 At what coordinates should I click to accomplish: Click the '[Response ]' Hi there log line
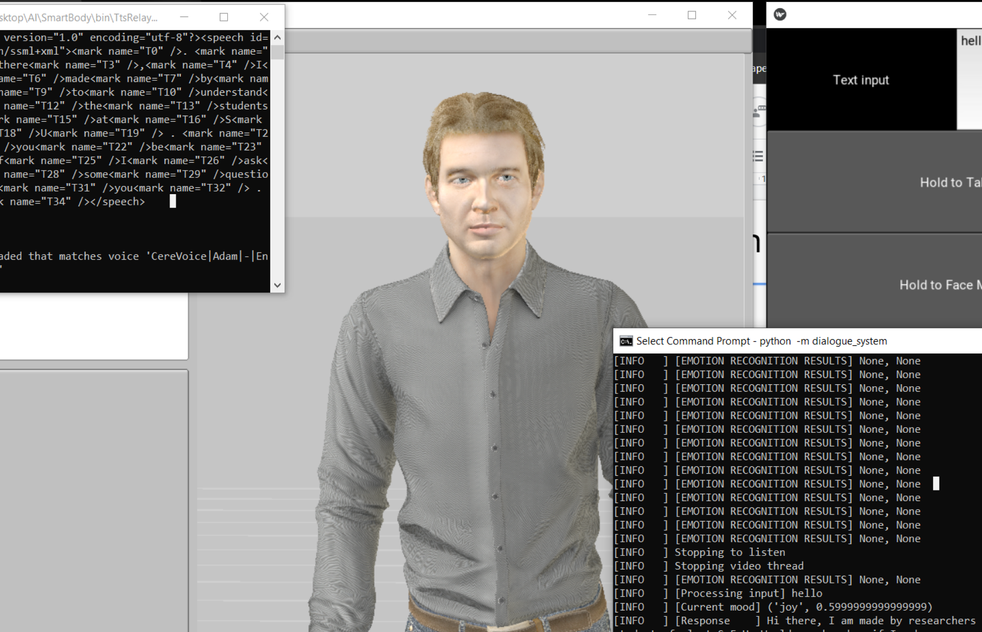click(795, 621)
